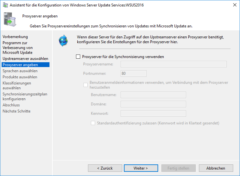Viewport: 240px width, 176px height.
Task: Cancel wizard with Abbrechen button
Action: pyautogui.click(x=216, y=168)
